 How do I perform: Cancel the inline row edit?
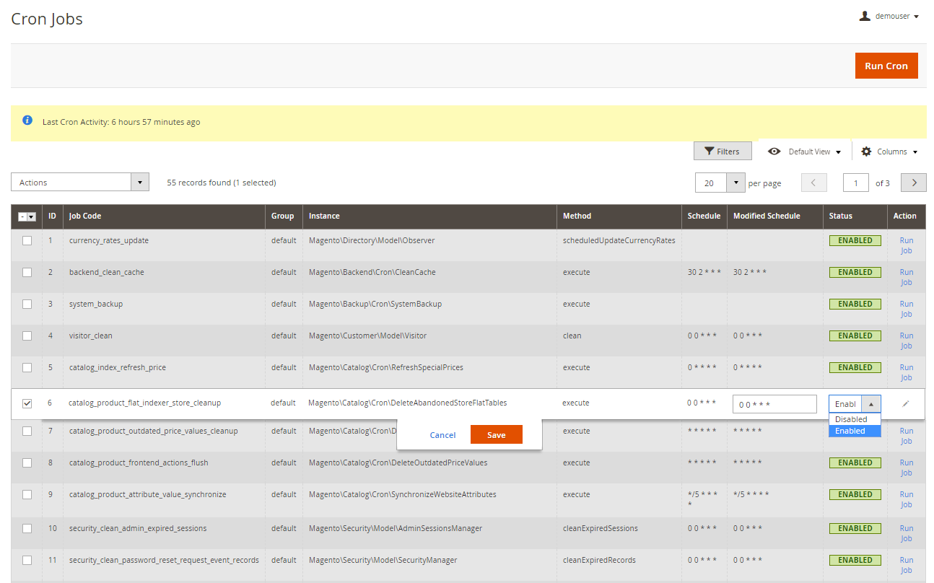[442, 435]
